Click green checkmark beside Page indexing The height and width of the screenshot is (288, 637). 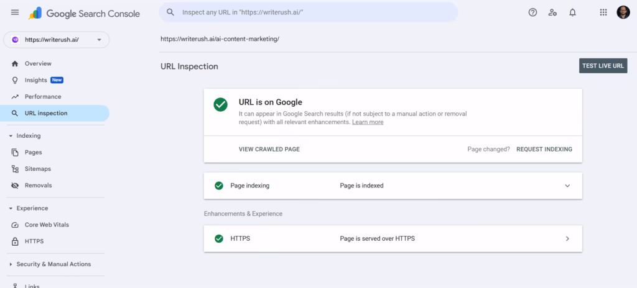coord(219,186)
